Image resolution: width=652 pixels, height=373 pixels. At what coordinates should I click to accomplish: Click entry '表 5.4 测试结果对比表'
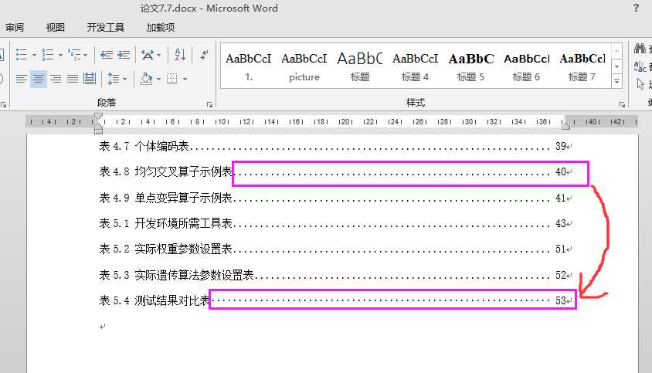click(x=155, y=300)
